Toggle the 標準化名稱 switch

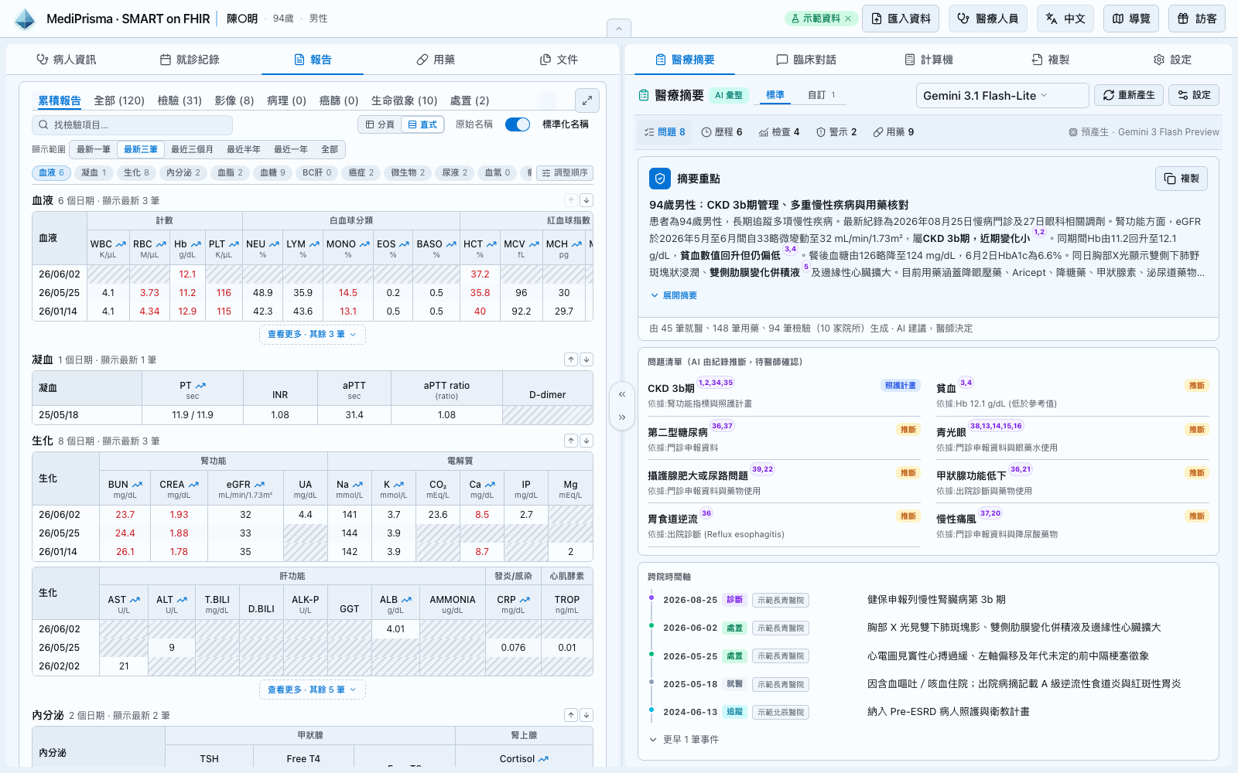click(518, 124)
